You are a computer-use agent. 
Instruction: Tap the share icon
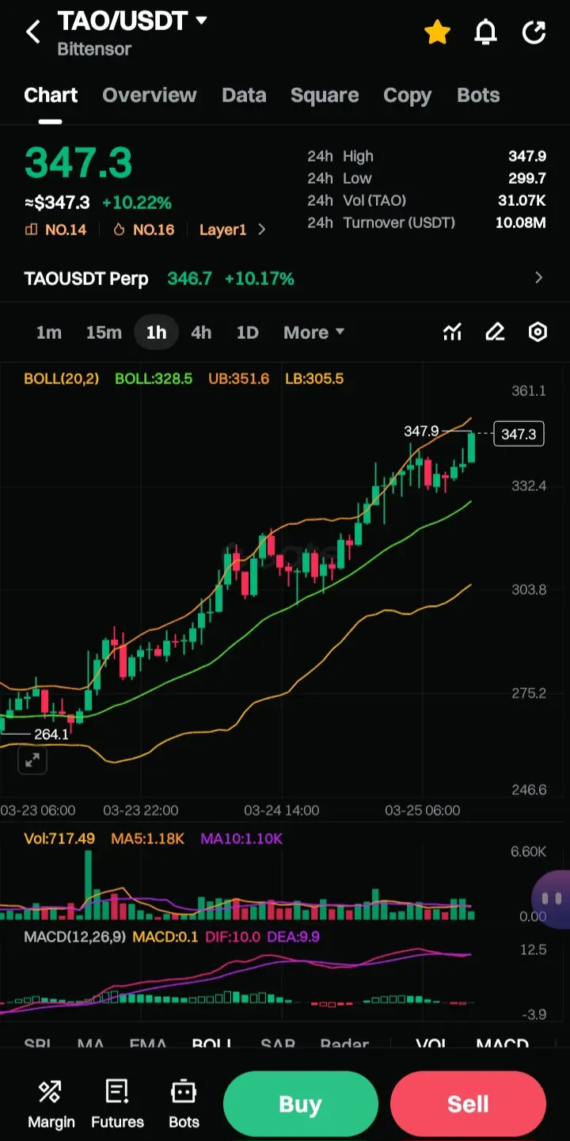point(534,32)
